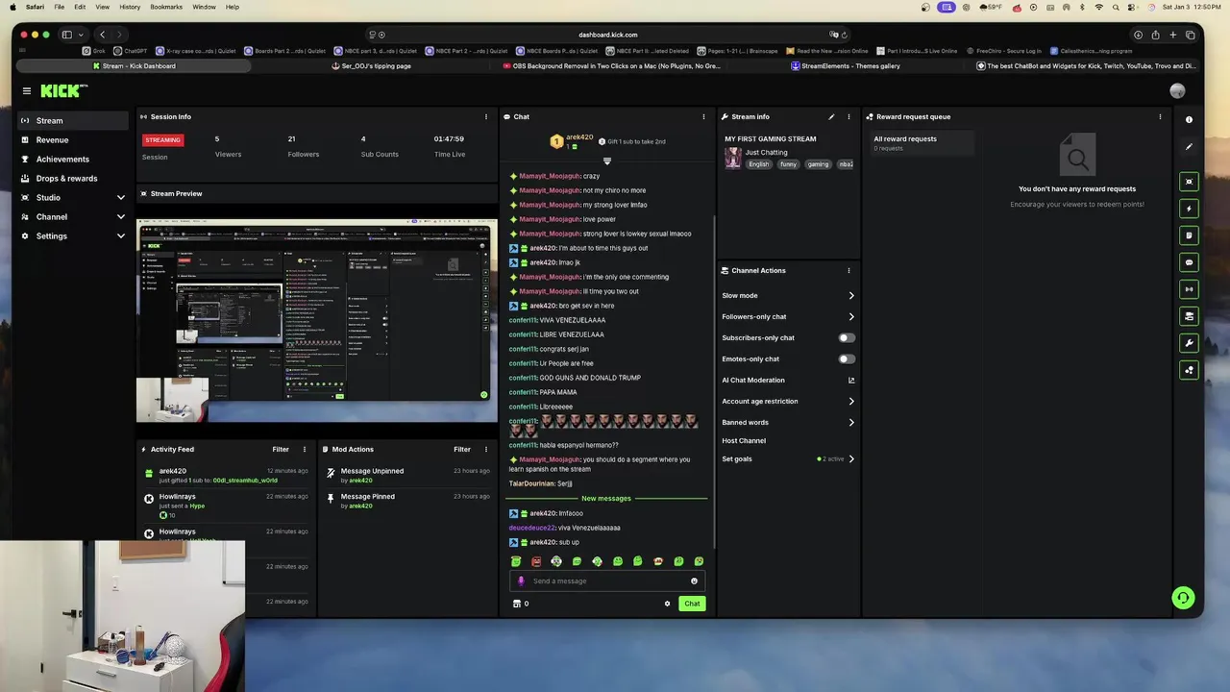Viewport: 1230px width, 692px height.
Task: Open the emoji picker in message box
Action: click(694, 581)
